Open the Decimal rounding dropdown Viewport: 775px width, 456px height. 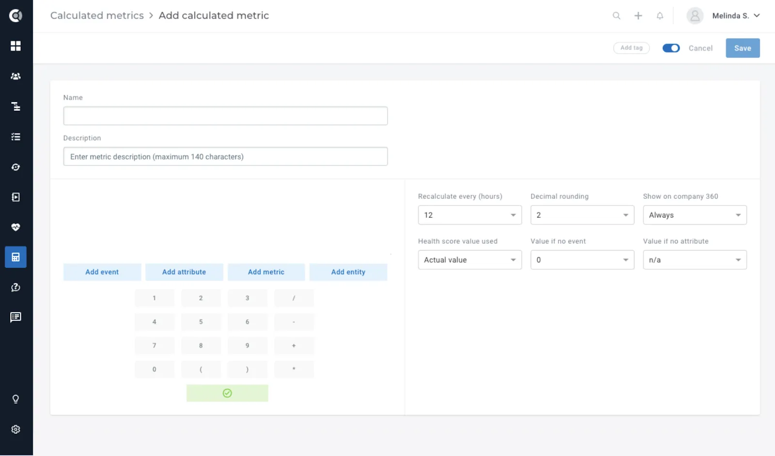point(582,215)
